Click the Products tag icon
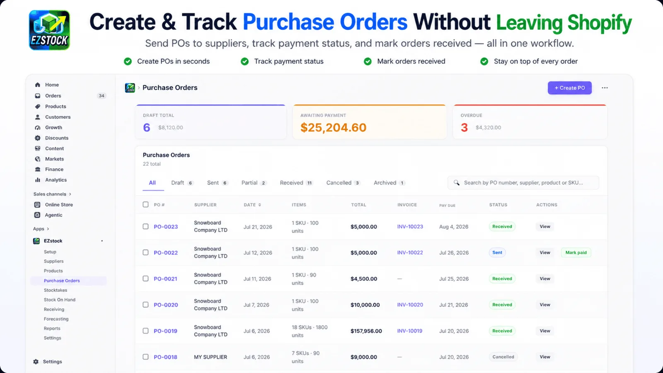The image size is (663, 373). [x=38, y=107]
